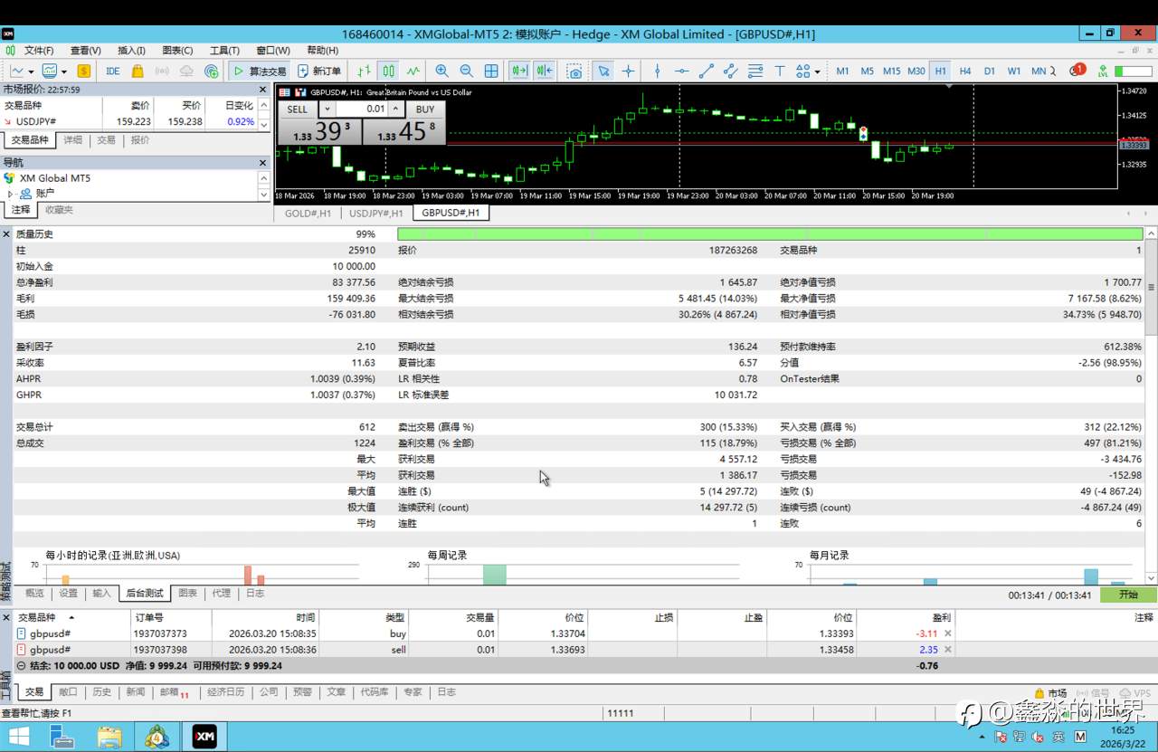Take a chart screenshot with camera icon
The height and width of the screenshot is (752, 1158).
(x=574, y=71)
